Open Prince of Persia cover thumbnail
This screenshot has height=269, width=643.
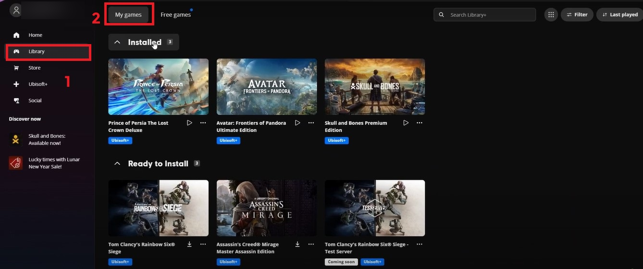tap(158, 87)
